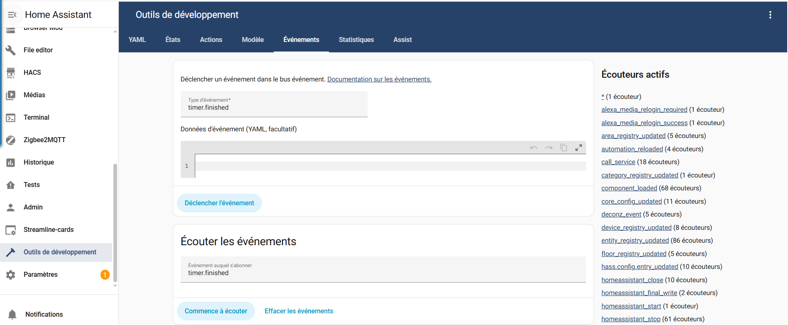Open Terminal from the sidebar
This screenshot has width=788, height=325.
[x=37, y=117]
